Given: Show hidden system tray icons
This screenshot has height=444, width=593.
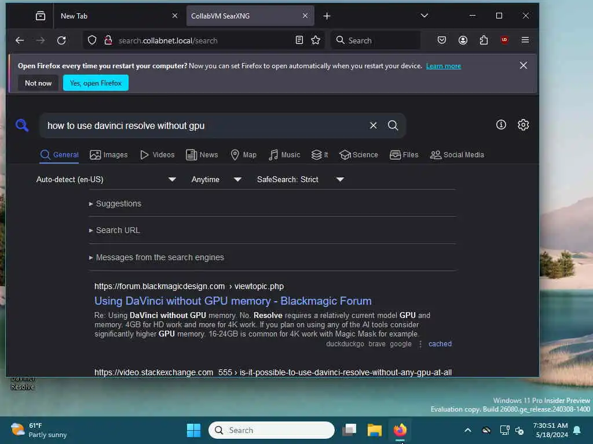Looking at the screenshot, I should click(x=467, y=430).
